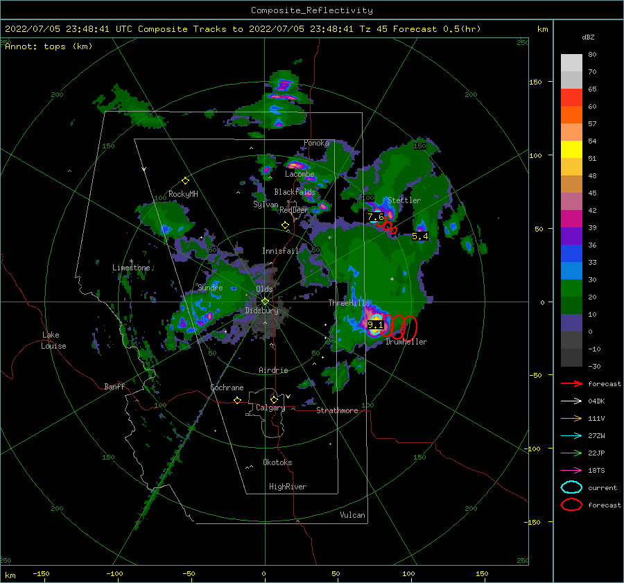The height and width of the screenshot is (583, 624).
Task: Click the rightmost red forecast ellipse near Drumheller
Action: (410, 327)
